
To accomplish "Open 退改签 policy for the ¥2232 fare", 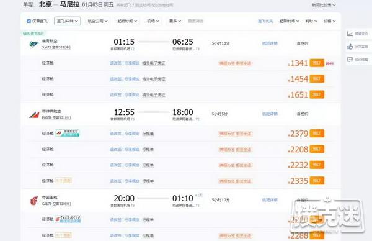I will click(x=116, y=165).
